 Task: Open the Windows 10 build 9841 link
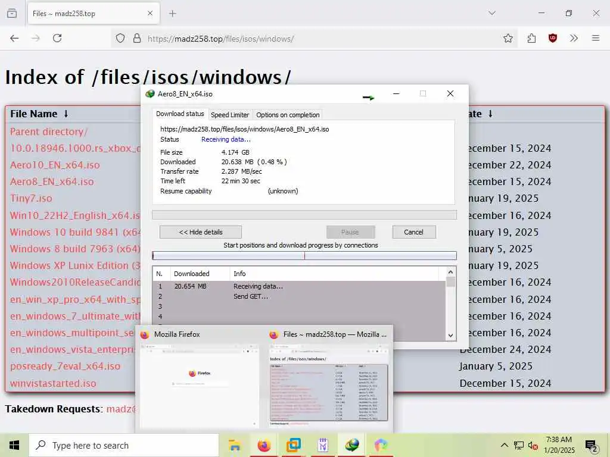click(75, 232)
